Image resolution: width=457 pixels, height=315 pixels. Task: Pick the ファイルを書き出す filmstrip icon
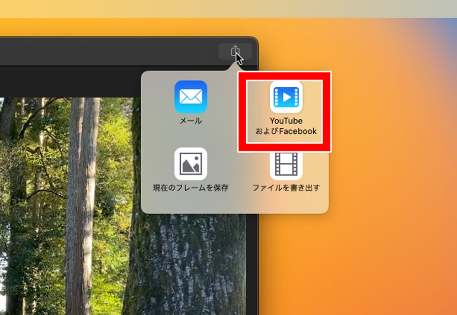coord(286,165)
